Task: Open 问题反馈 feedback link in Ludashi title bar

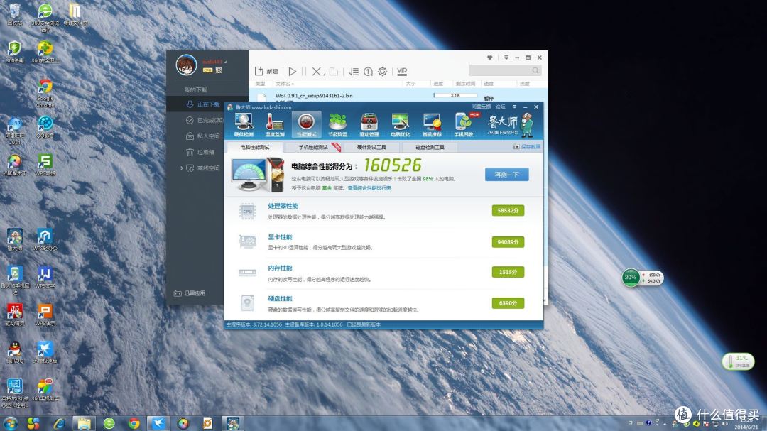Action: 481,107
